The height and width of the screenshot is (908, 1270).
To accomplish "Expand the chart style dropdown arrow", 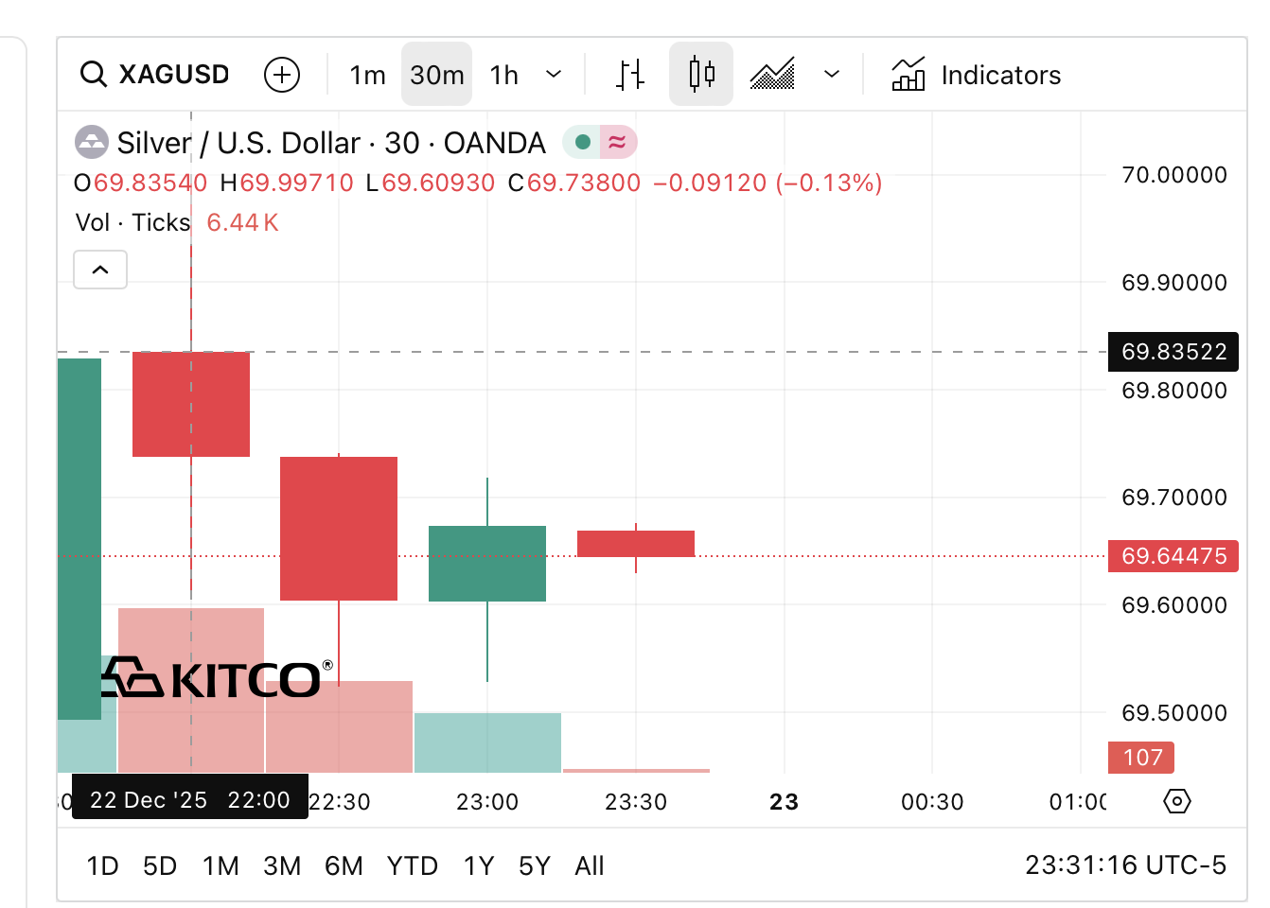I will tap(832, 75).
